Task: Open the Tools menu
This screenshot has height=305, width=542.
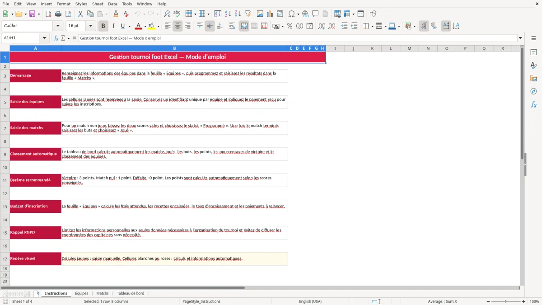Action: 127,4
